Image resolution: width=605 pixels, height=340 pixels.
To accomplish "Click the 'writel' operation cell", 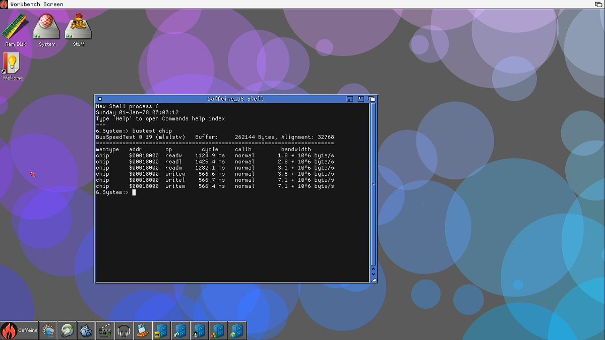I will click(175, 180).
